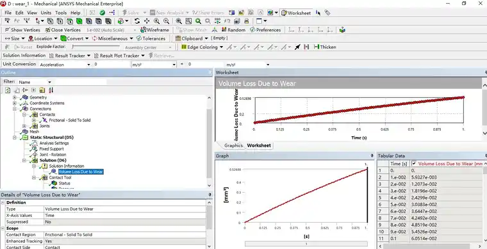This screenshot has height=249, width=487.
Task: Expand the Joints tree node
Action: [24, 126]
